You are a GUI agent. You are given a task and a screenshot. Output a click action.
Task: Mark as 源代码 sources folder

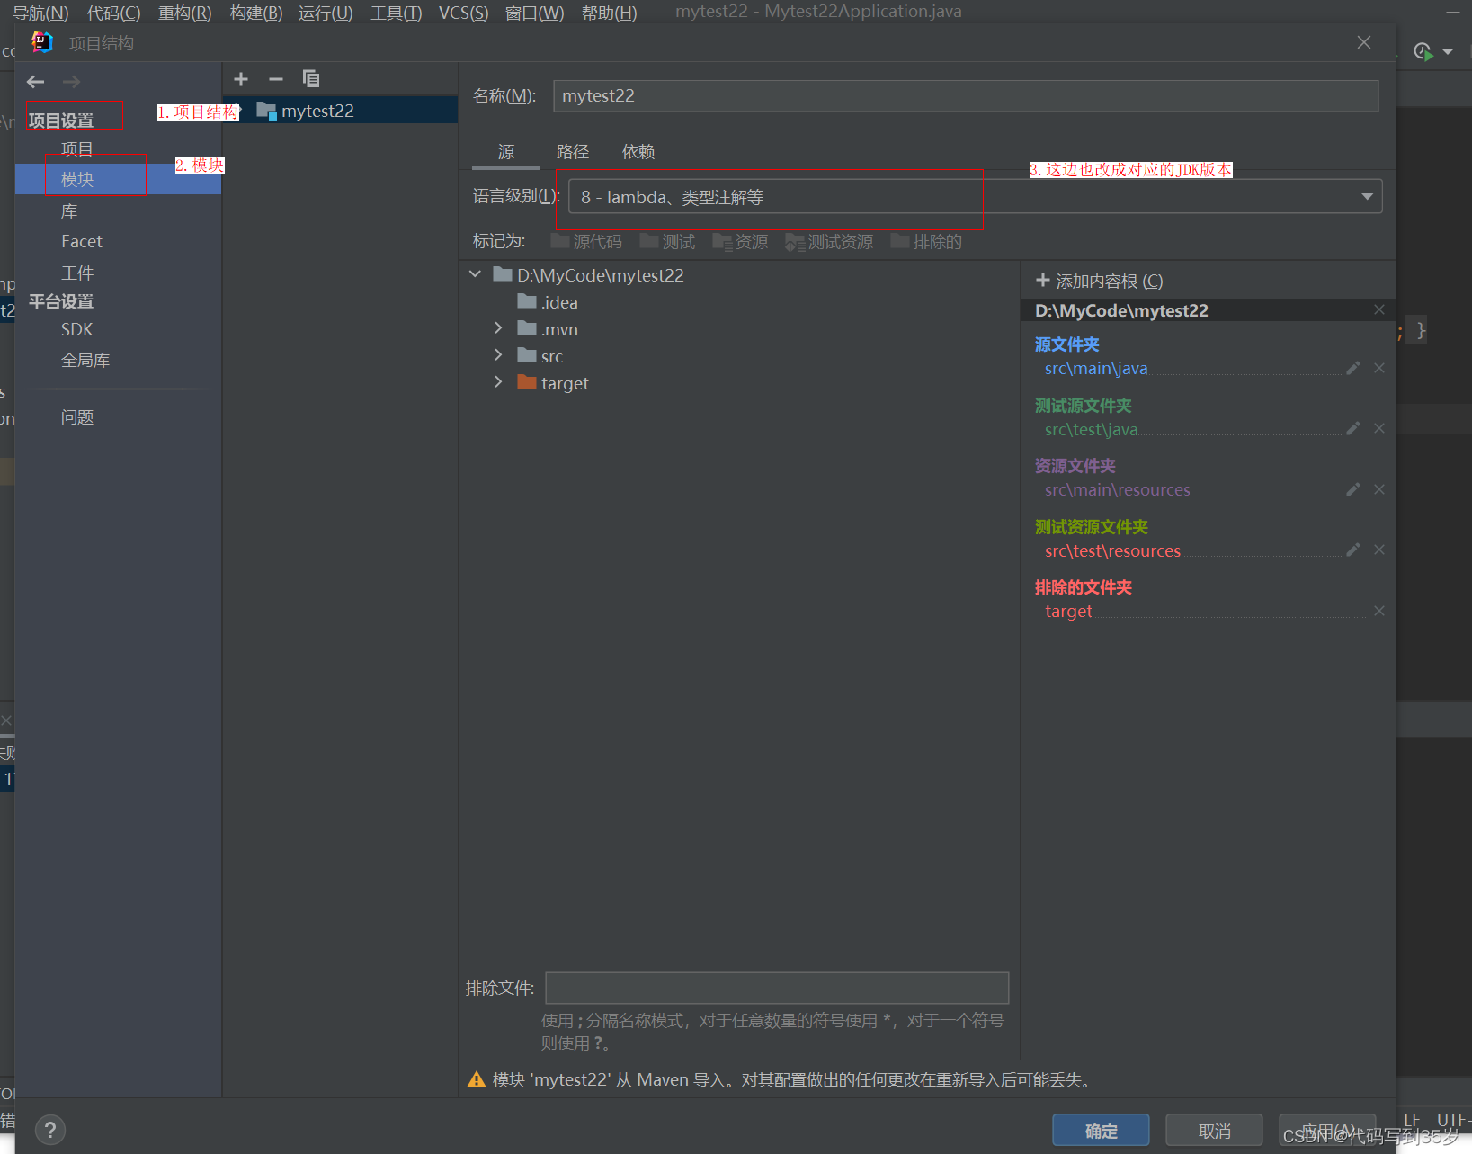click(x=586, y=241)
